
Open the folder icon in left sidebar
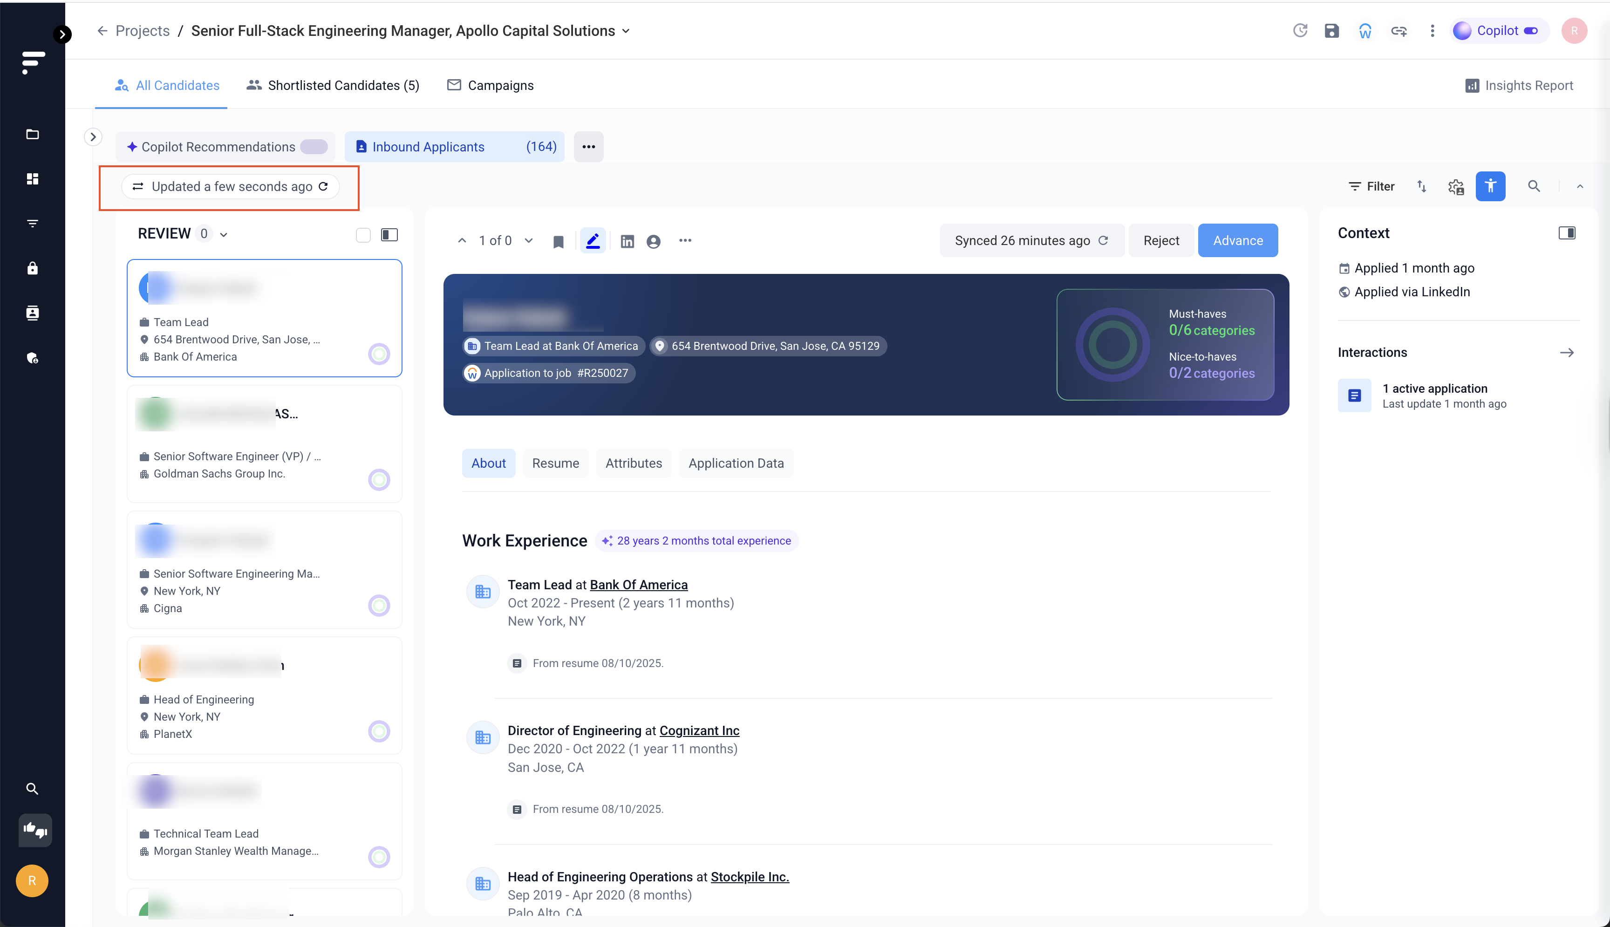pyautogui.click(x=33, y=134)
